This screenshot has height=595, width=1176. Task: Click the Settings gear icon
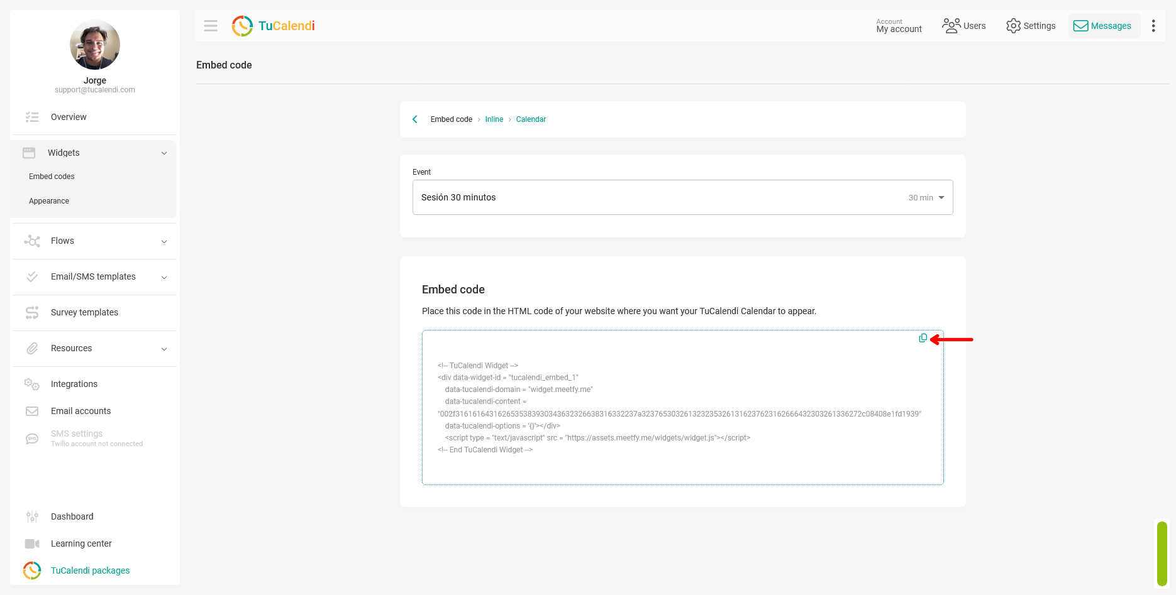(x=1013, y=26)
